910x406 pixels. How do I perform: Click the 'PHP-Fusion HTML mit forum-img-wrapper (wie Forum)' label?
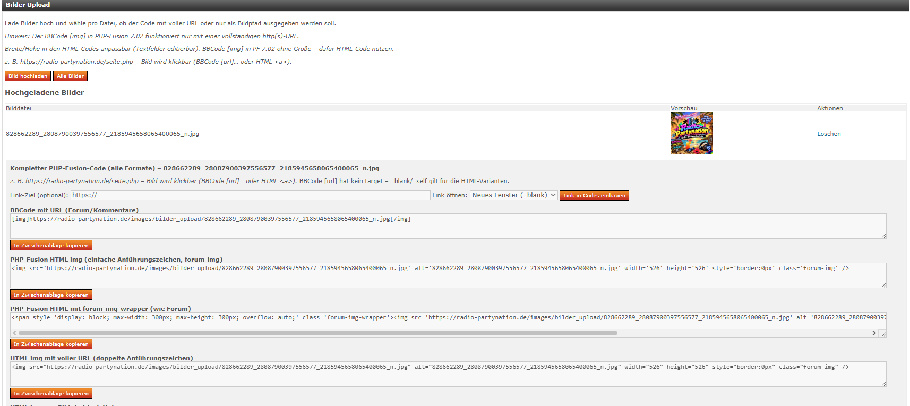pos(100,309)
